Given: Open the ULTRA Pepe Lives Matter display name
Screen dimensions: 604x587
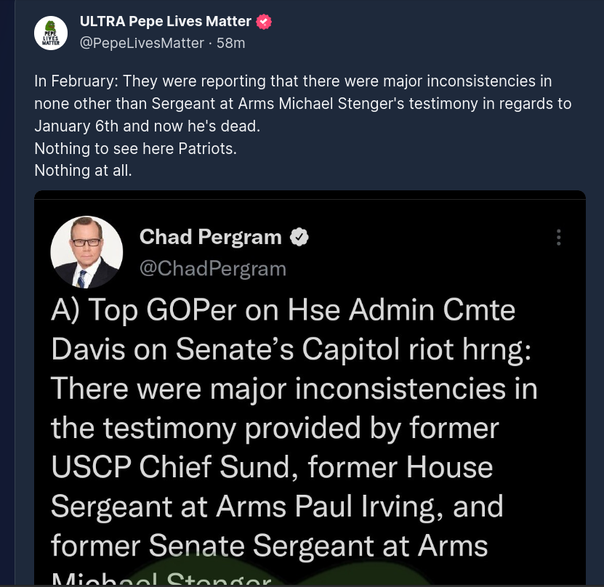Looking at the screenshot, I should 165,22.
